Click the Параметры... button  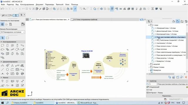(x=167, y=96)
